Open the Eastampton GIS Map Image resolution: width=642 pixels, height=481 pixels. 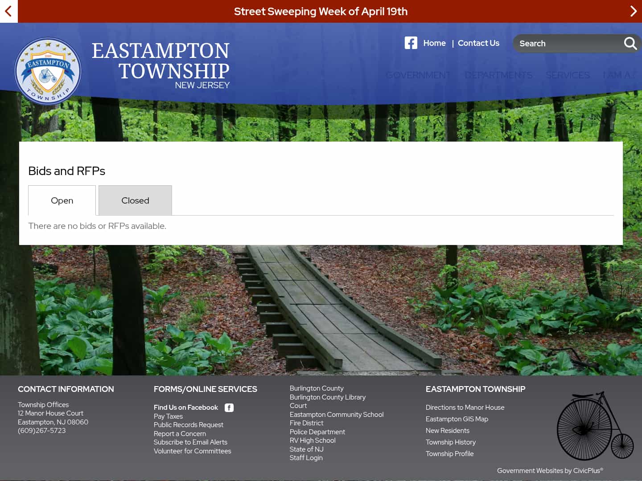coord(457,419)
